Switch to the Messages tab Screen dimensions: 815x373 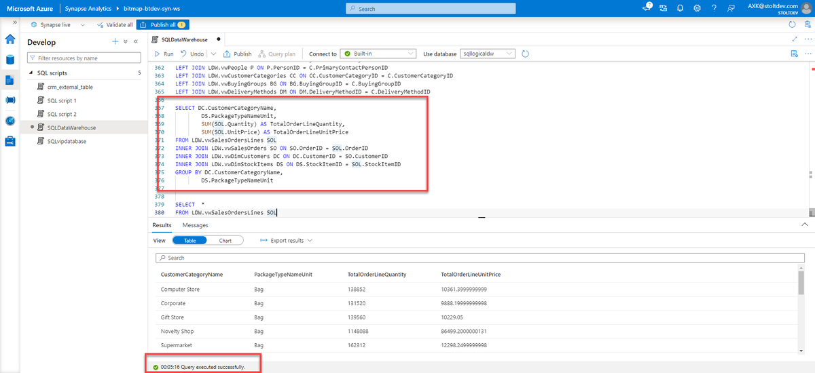click(x=196, y=225)
